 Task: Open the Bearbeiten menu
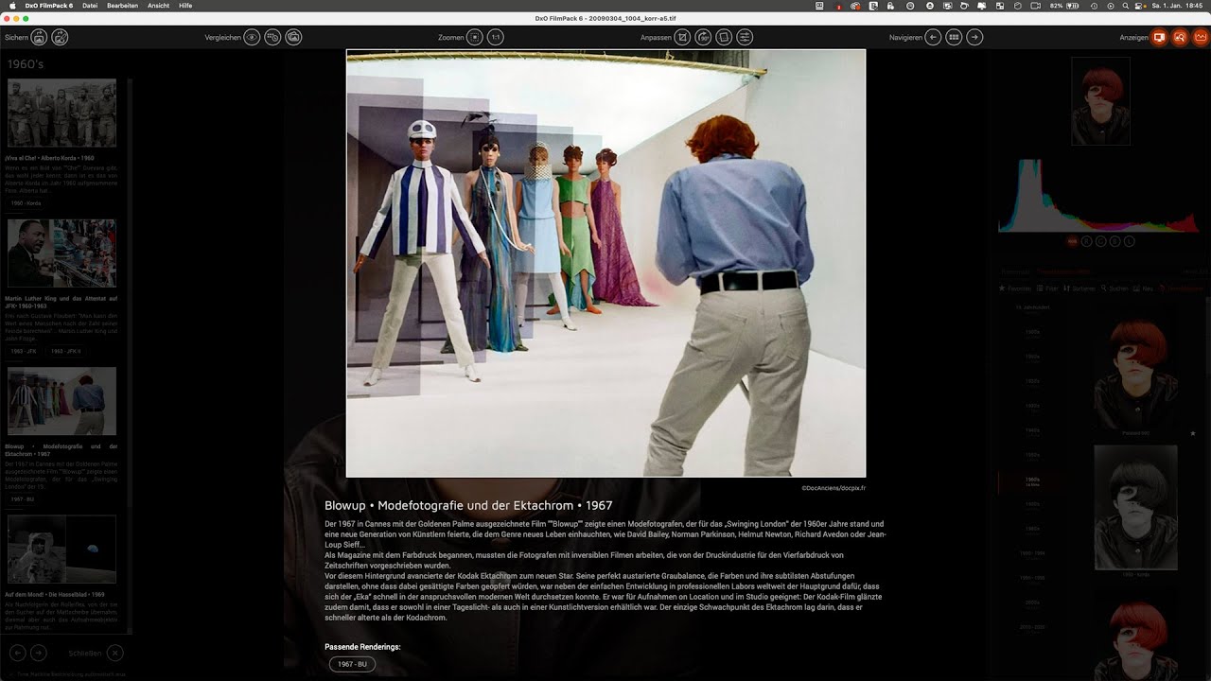[x=122, y=6]
